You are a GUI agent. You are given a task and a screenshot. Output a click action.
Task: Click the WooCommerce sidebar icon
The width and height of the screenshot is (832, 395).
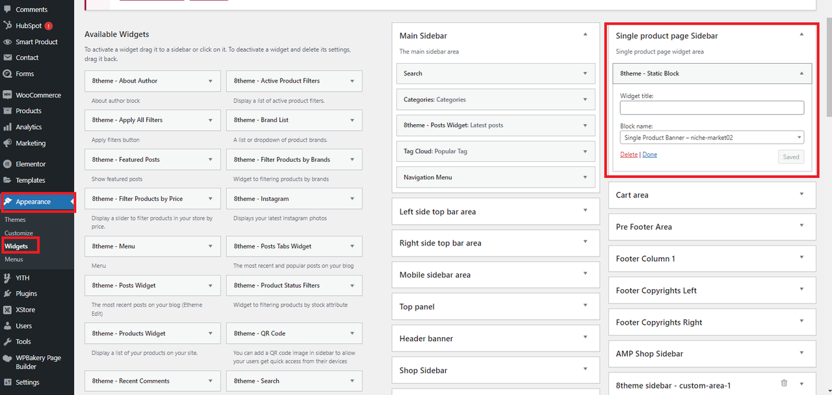(x=7, y=95)
